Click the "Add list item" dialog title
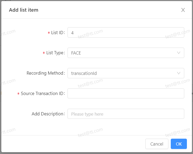Screen dimensions: 193x154 [24, 10]
